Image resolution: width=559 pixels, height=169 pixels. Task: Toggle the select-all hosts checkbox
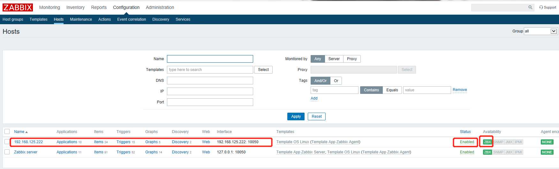click(7, 131)
